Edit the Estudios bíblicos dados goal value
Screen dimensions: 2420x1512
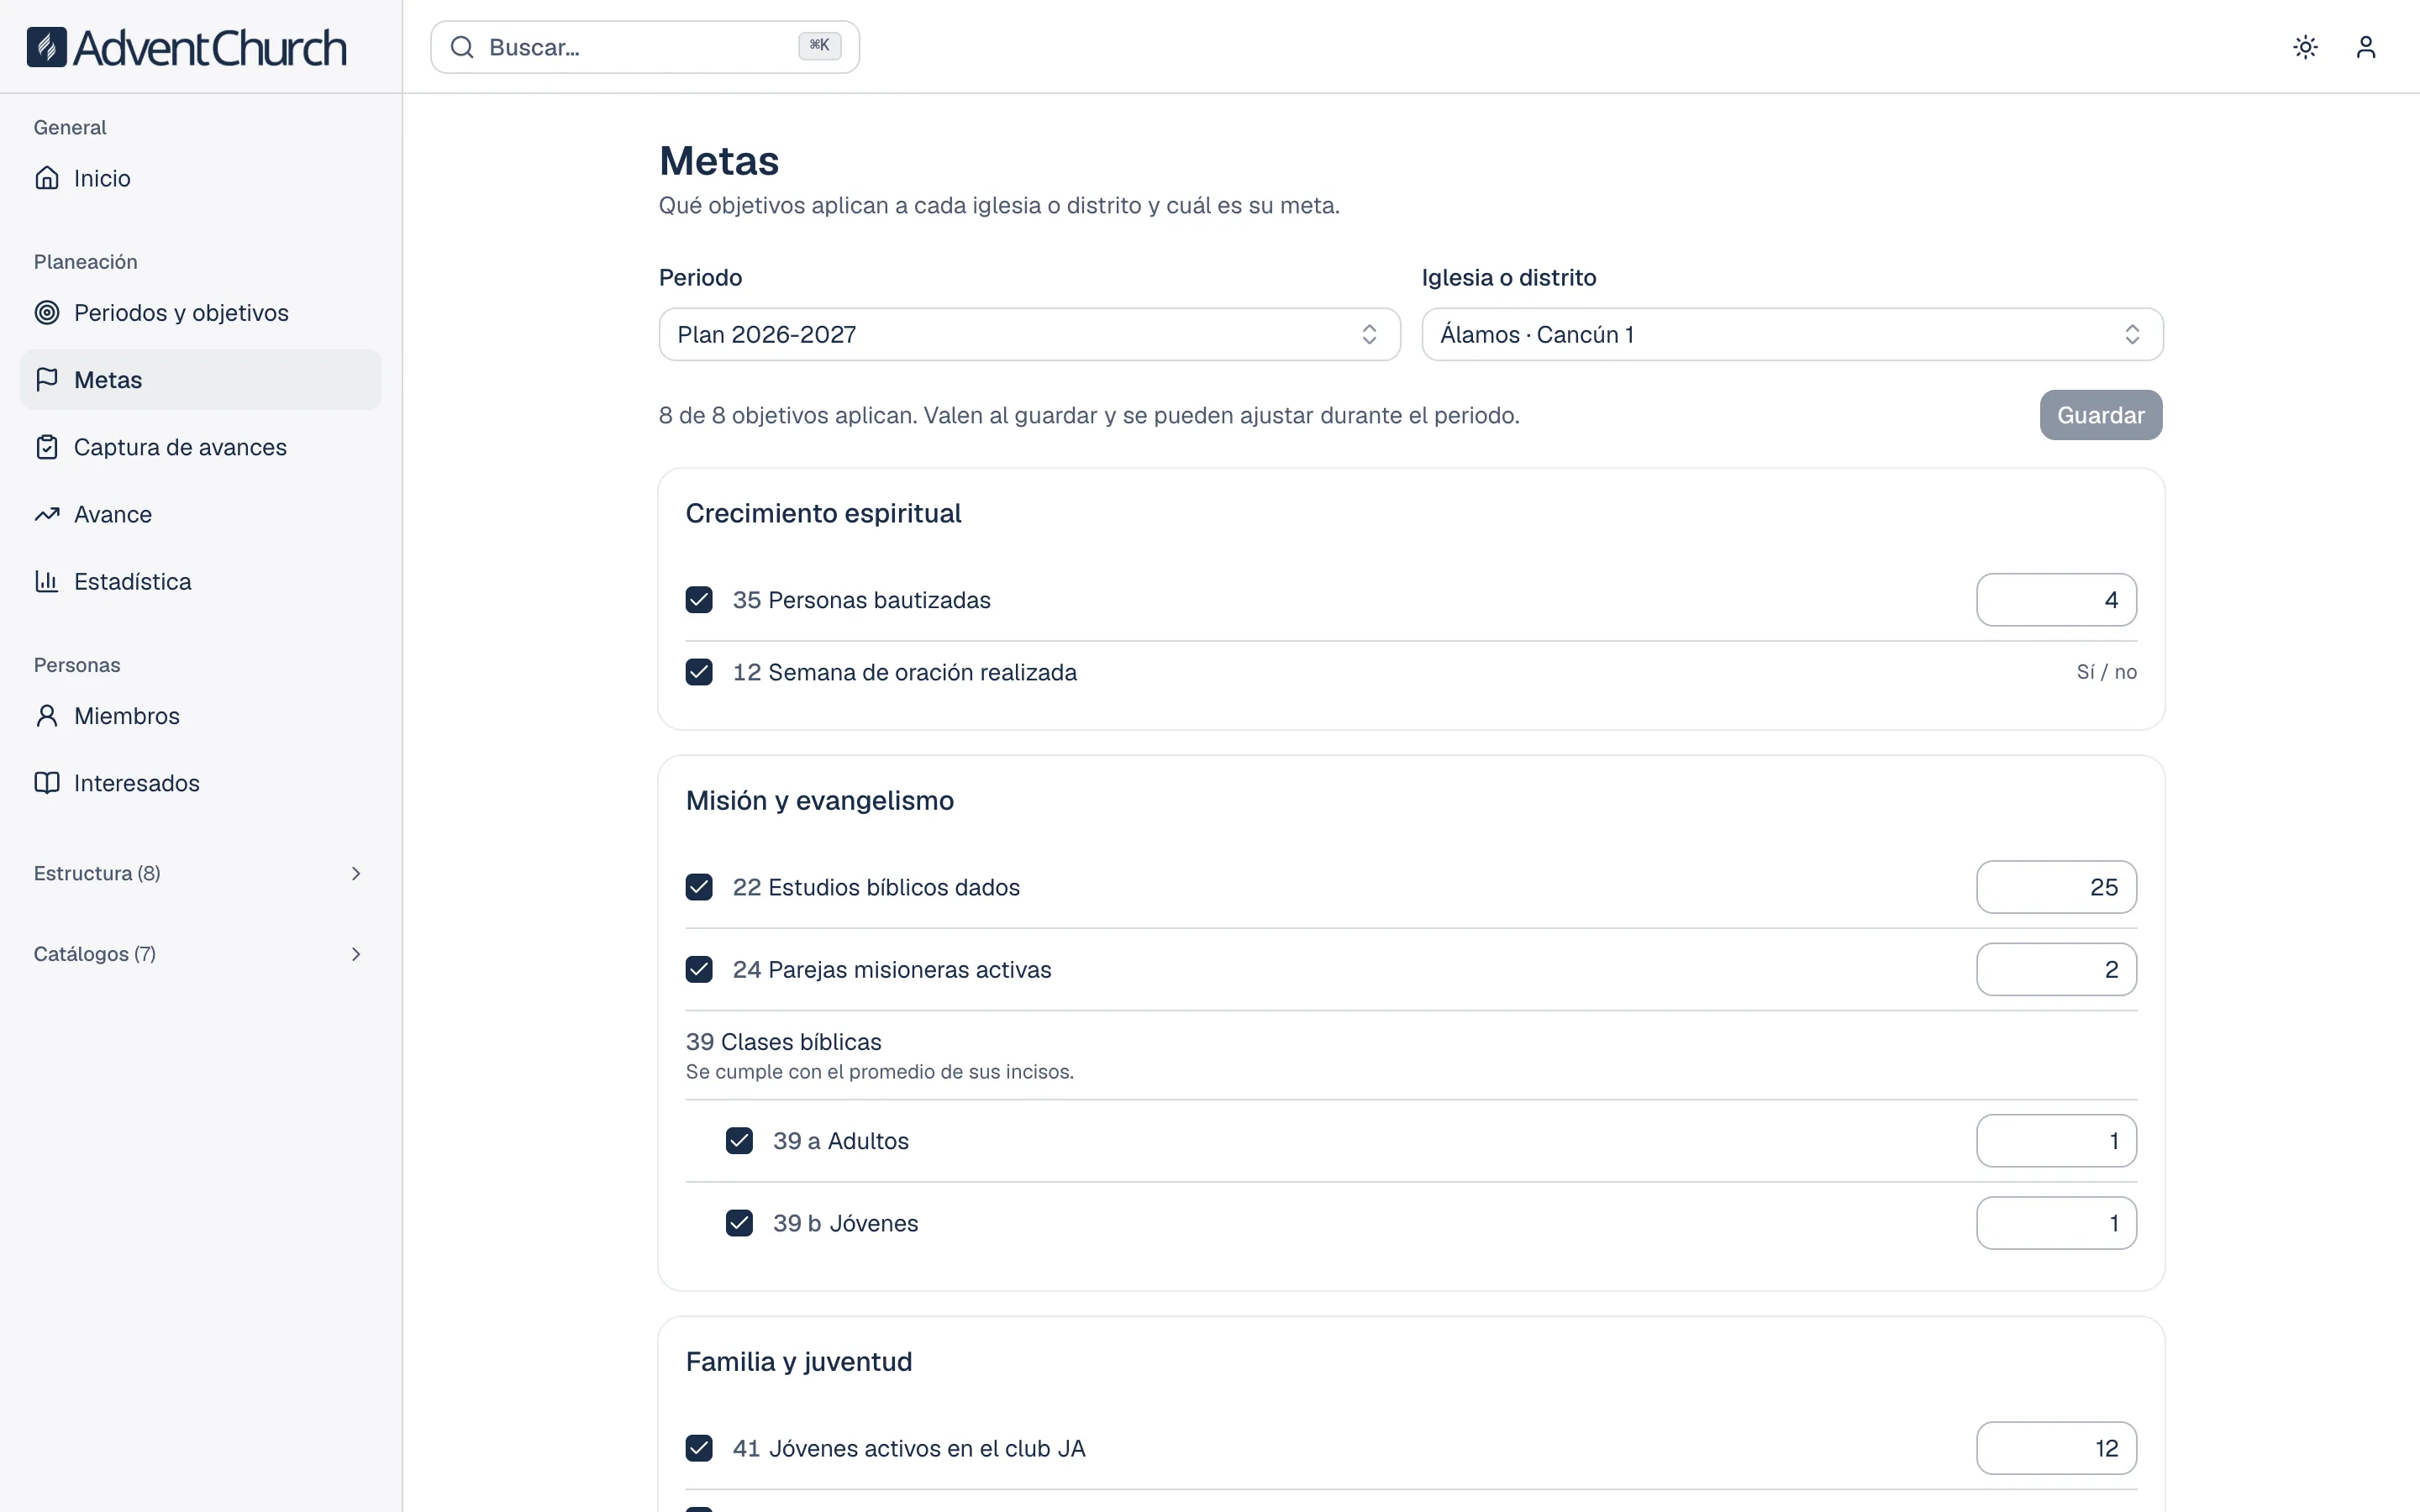[x=2056, y=887]
